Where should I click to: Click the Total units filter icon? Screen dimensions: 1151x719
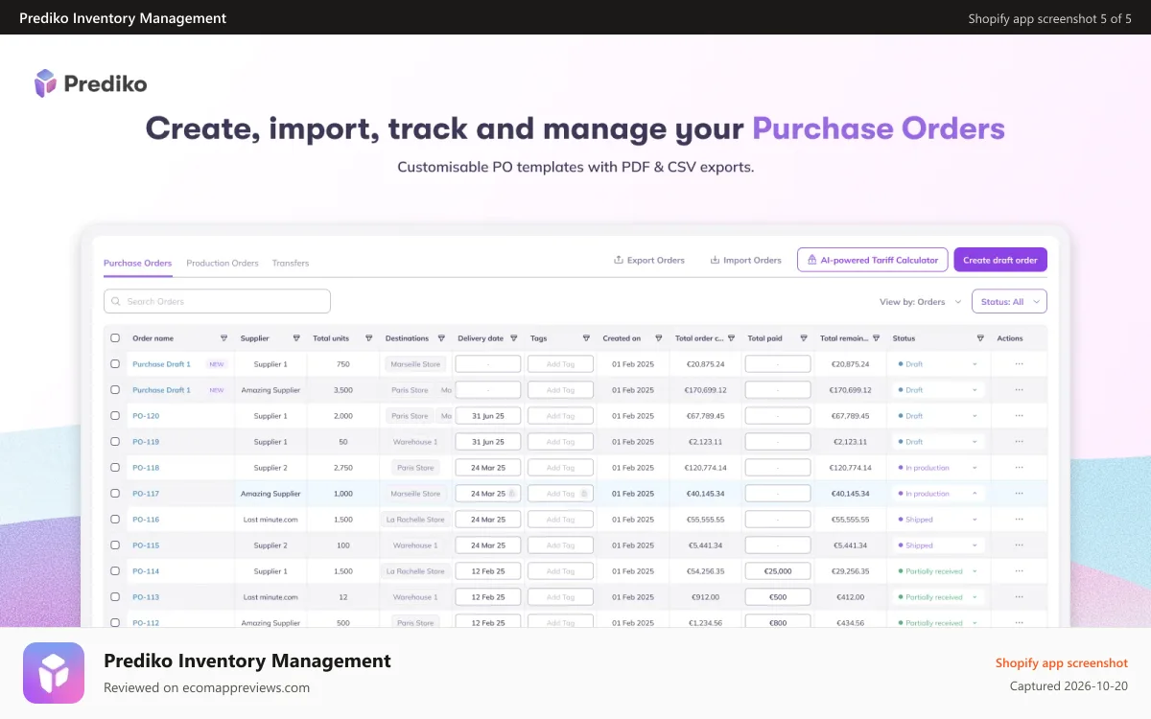tap(369, 338)
